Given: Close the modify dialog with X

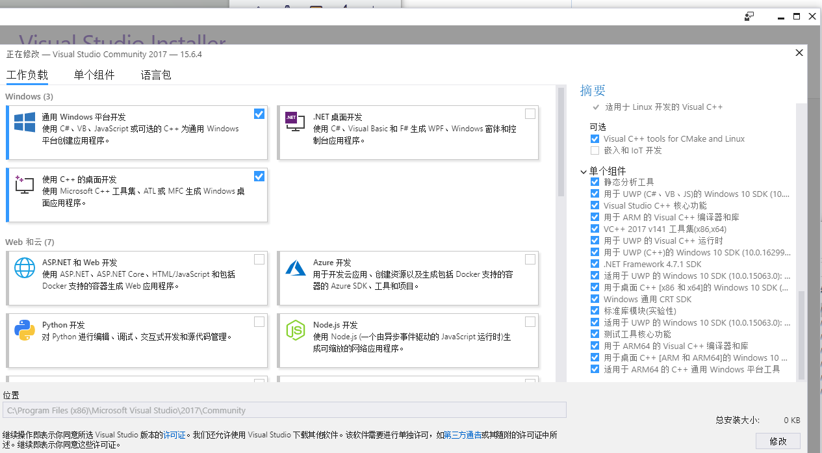Looking at the screenshot, I should tap(800, 53).
